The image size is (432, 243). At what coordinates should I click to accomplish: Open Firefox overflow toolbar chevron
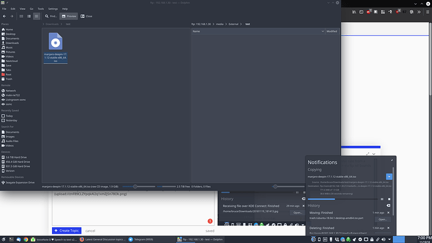[419, 12]
